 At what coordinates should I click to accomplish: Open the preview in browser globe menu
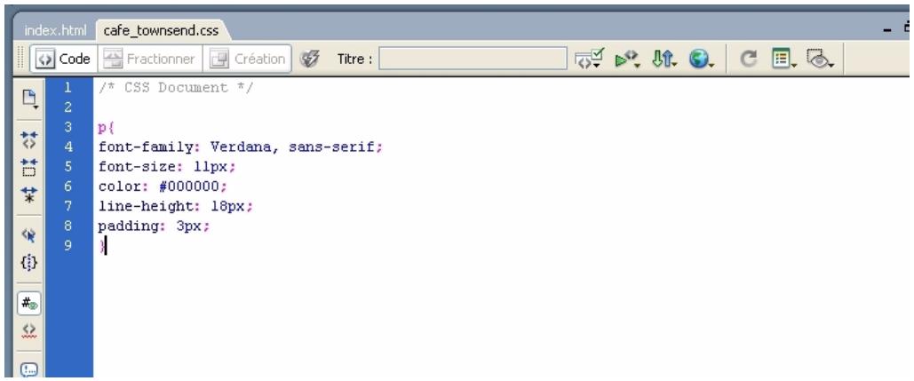[701, 59]
